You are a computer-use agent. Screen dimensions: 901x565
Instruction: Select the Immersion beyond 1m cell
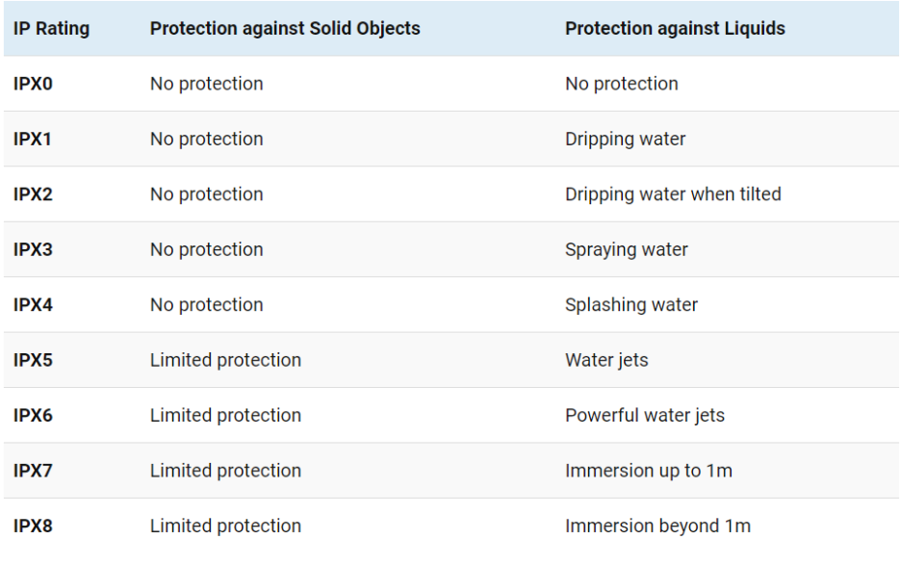point(657,526)
